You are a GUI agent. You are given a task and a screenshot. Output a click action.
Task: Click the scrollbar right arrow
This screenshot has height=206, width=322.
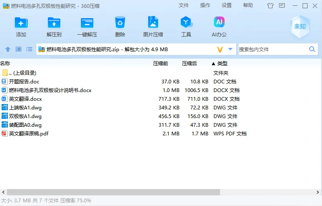point(318,192)
